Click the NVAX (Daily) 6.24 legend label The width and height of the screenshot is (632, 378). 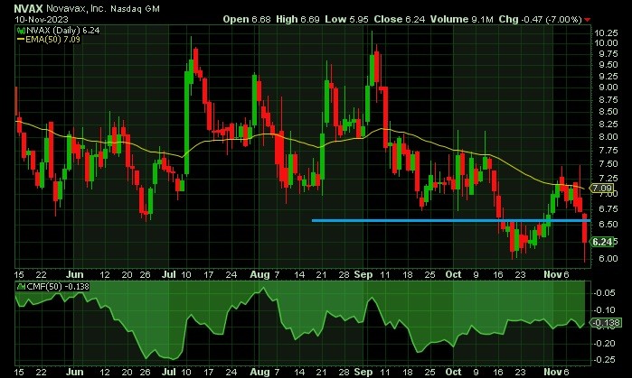tap(63, 31)
